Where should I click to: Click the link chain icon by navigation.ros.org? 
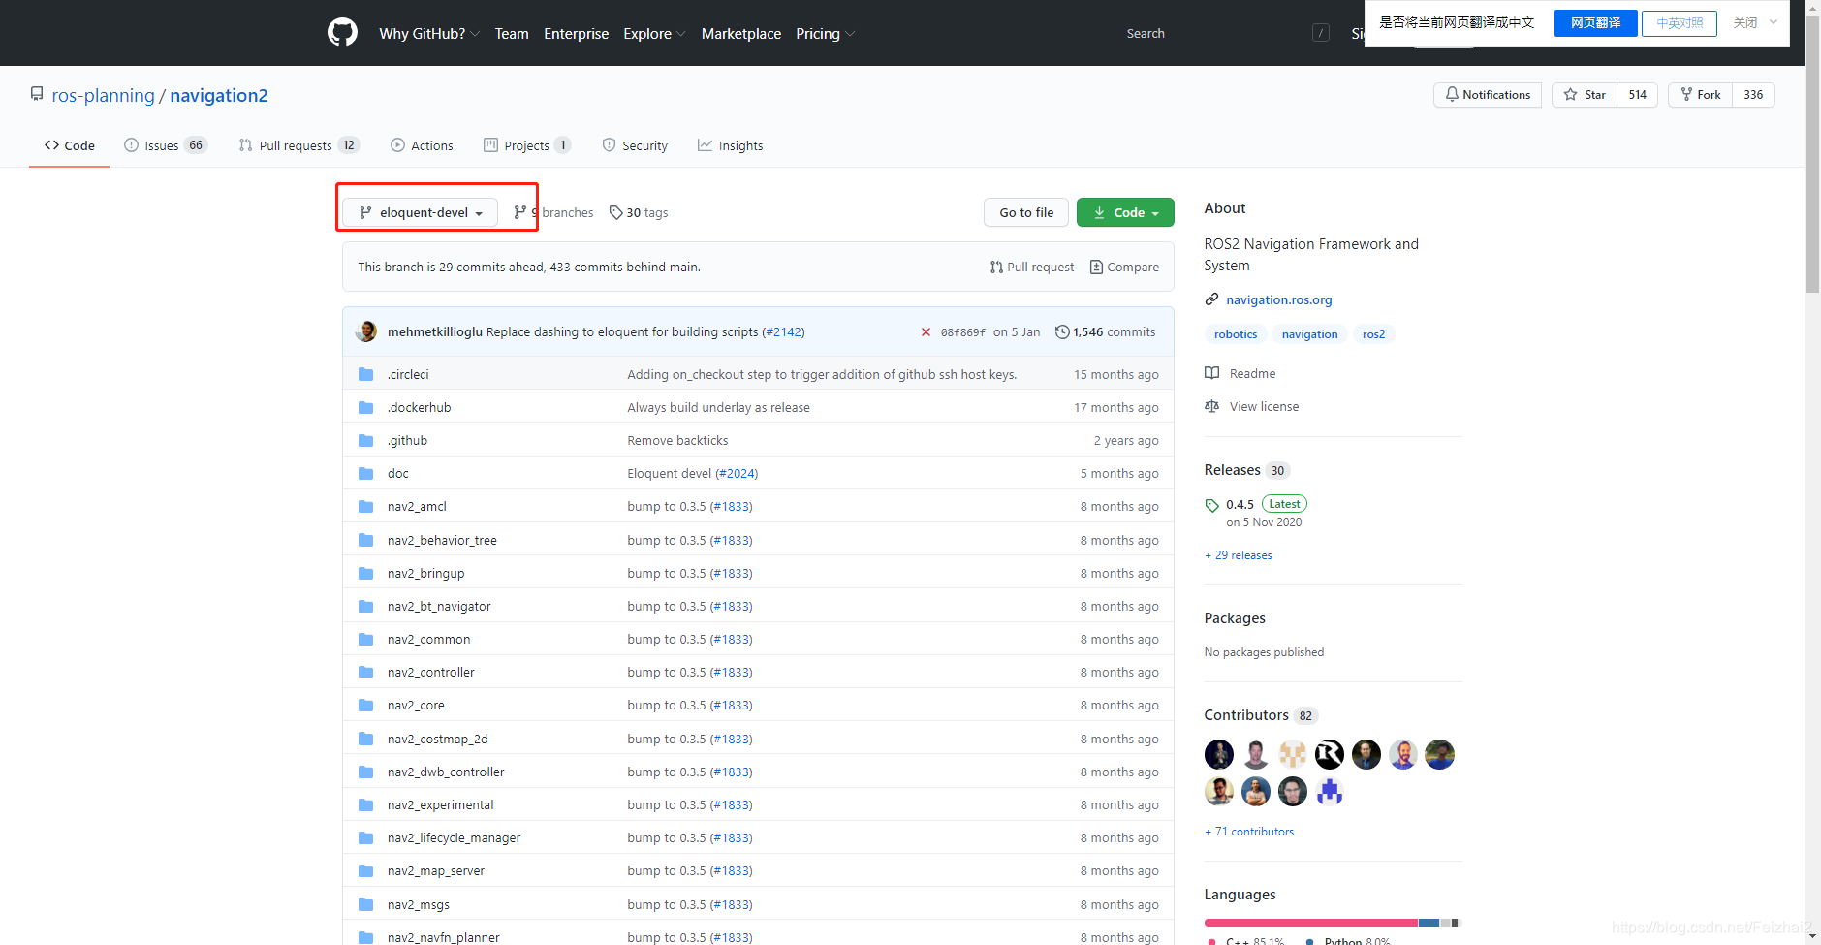pyautogui.click(x=1211, y=299)
